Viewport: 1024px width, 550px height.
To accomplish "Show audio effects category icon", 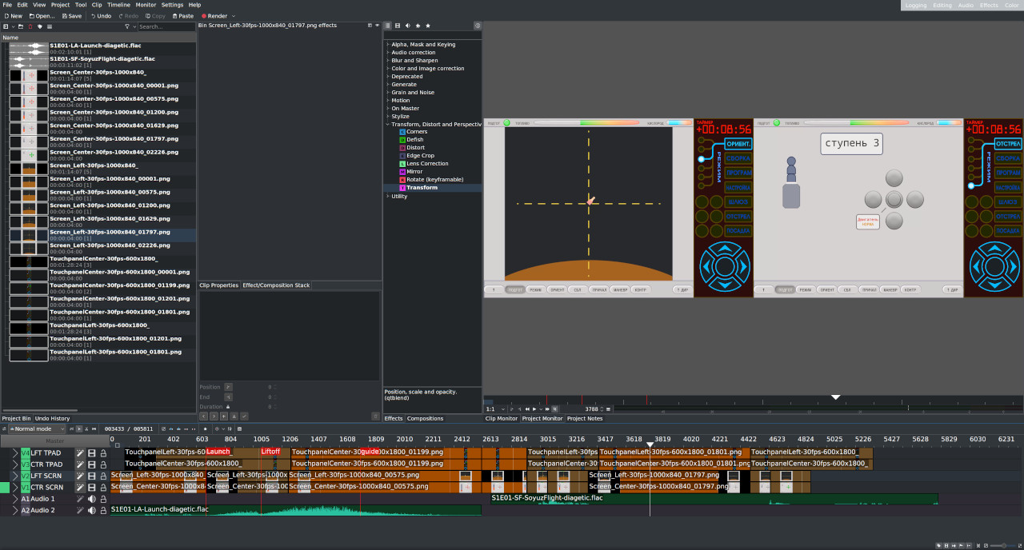I will pyautogui.click(x=407, y=26).
